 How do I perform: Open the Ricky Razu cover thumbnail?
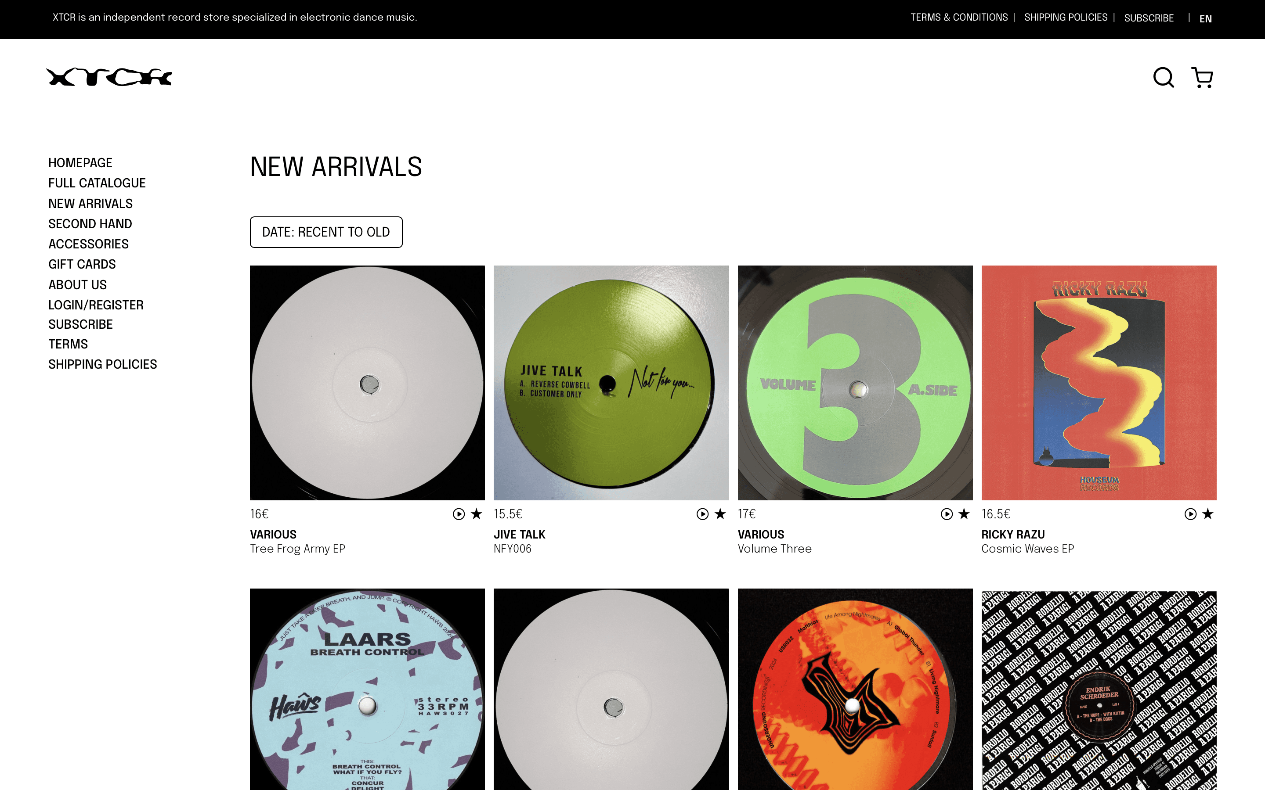pyautogui.click(x=1099, y=382)
